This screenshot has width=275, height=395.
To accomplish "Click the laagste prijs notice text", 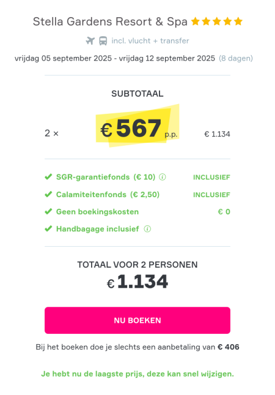I will (x=137, y=374).
